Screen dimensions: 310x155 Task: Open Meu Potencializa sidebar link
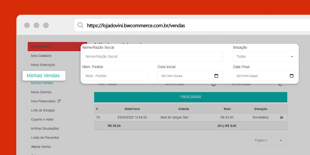(43, 101)
